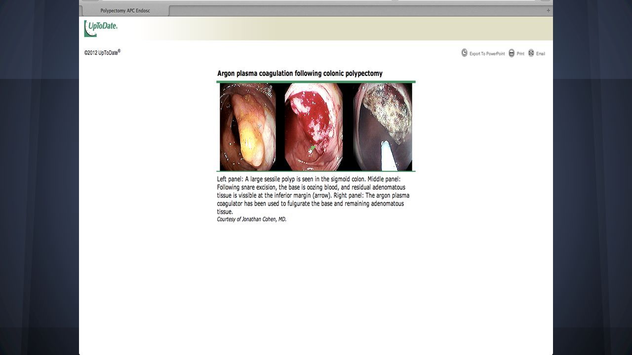Select the Print link
Image resolution: width=632 pixels, height=355 pixels.
tap(520, 54)
